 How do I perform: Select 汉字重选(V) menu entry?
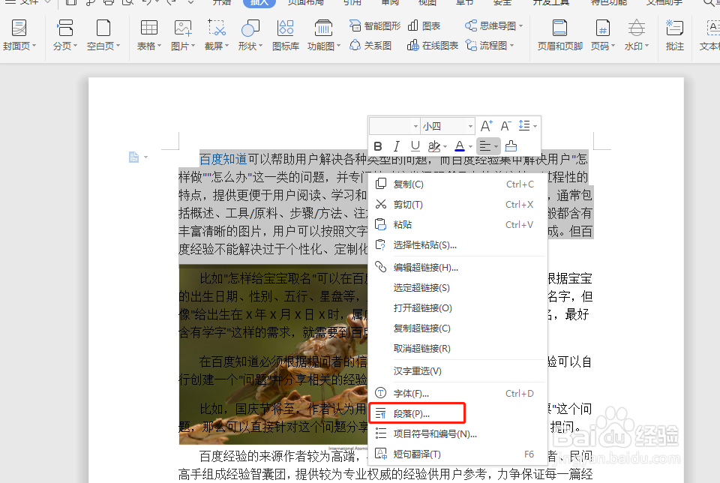pos(457,371)
